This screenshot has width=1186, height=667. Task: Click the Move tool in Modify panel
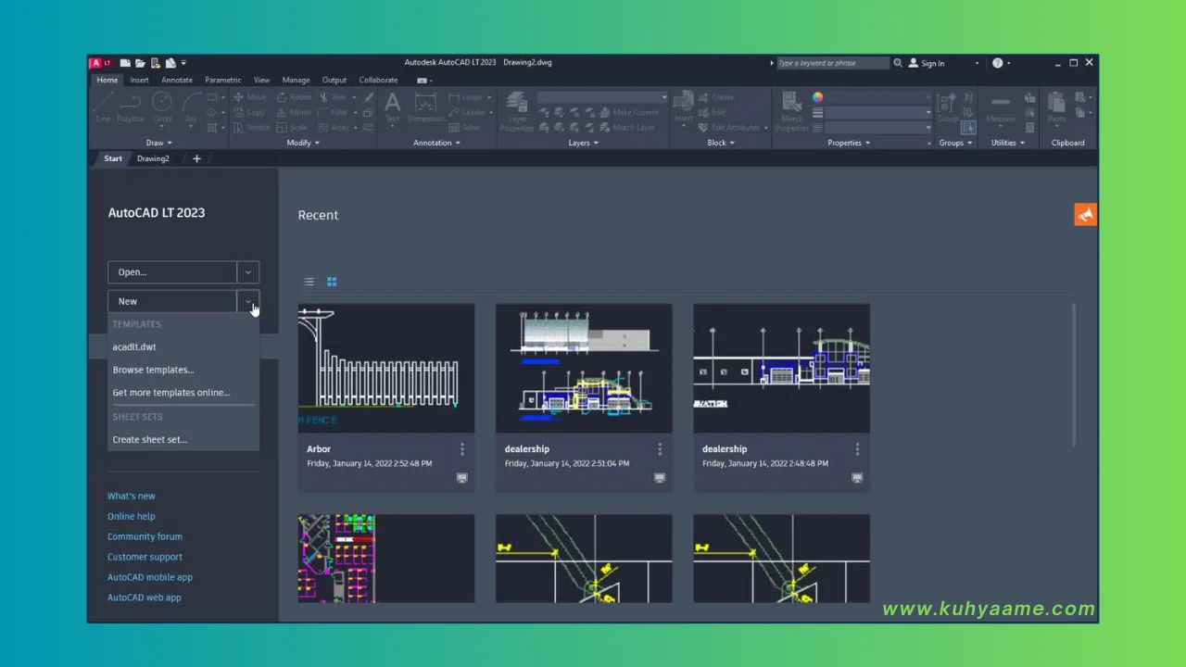click(x=249, y=97)
